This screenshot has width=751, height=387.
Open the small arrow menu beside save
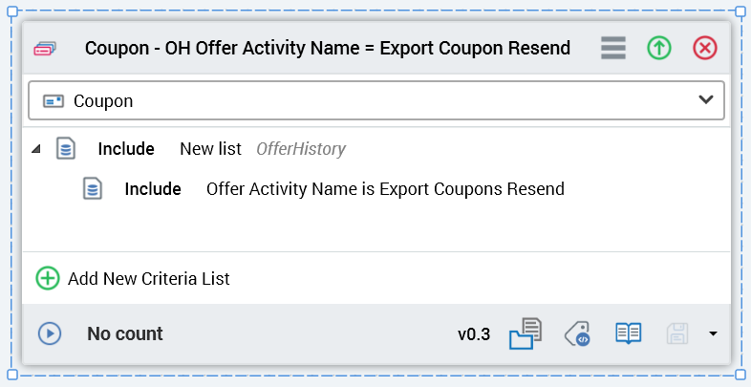(713, 333)
